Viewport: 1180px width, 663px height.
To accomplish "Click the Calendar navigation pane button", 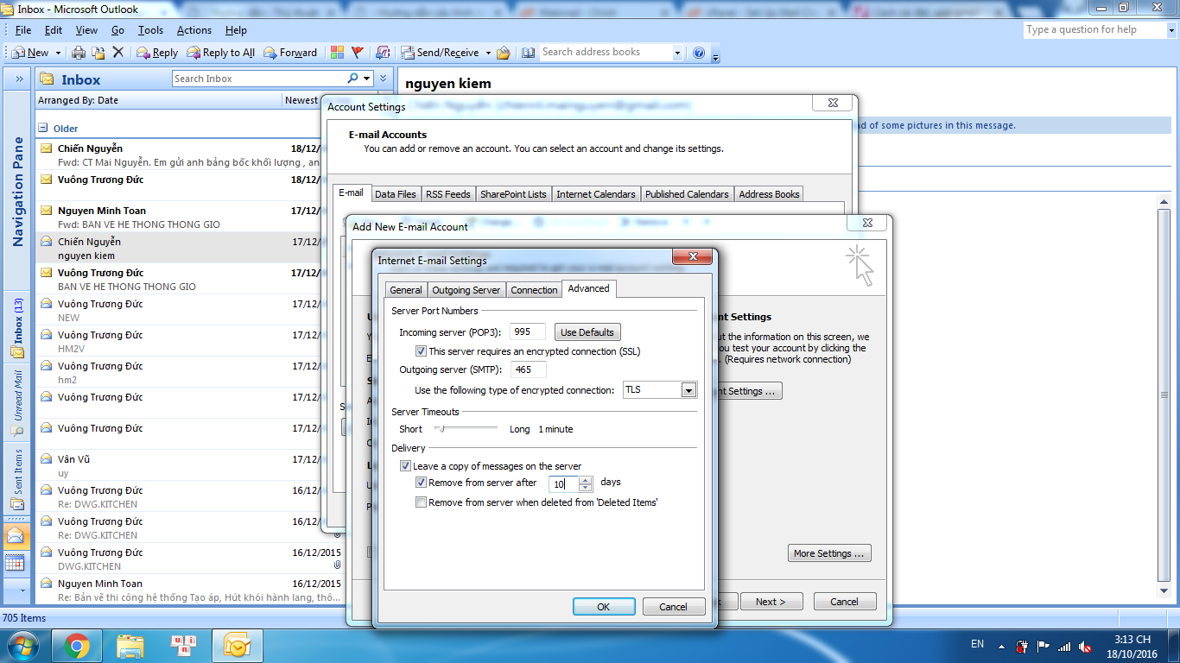I will pos(16,563).
